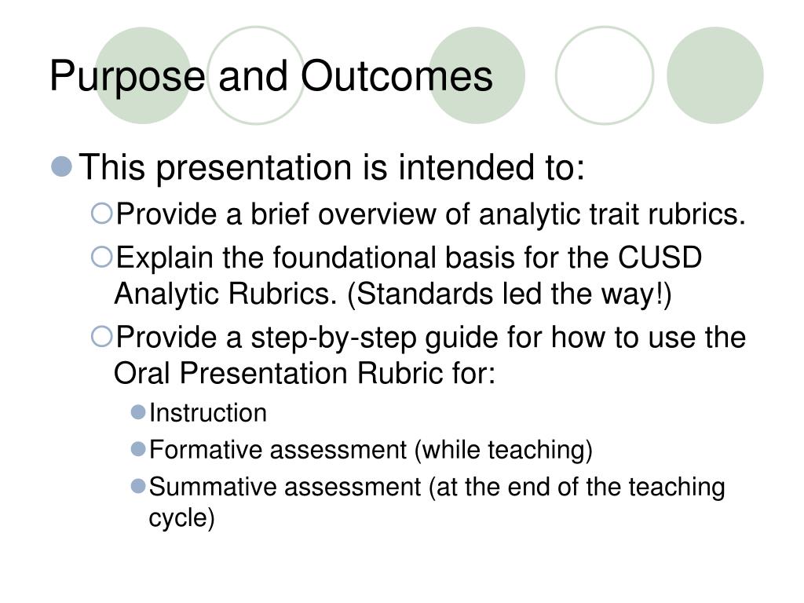Image resolution: width=804 pixels, height=603 pixels.
Task: Click the outlined circle right of the title
Action: coord(605,75)
